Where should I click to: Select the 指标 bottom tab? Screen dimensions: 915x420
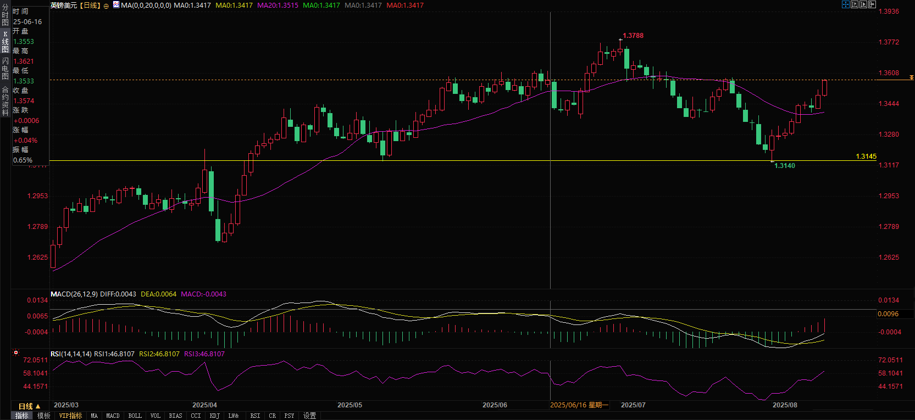(x=21, y=416)
